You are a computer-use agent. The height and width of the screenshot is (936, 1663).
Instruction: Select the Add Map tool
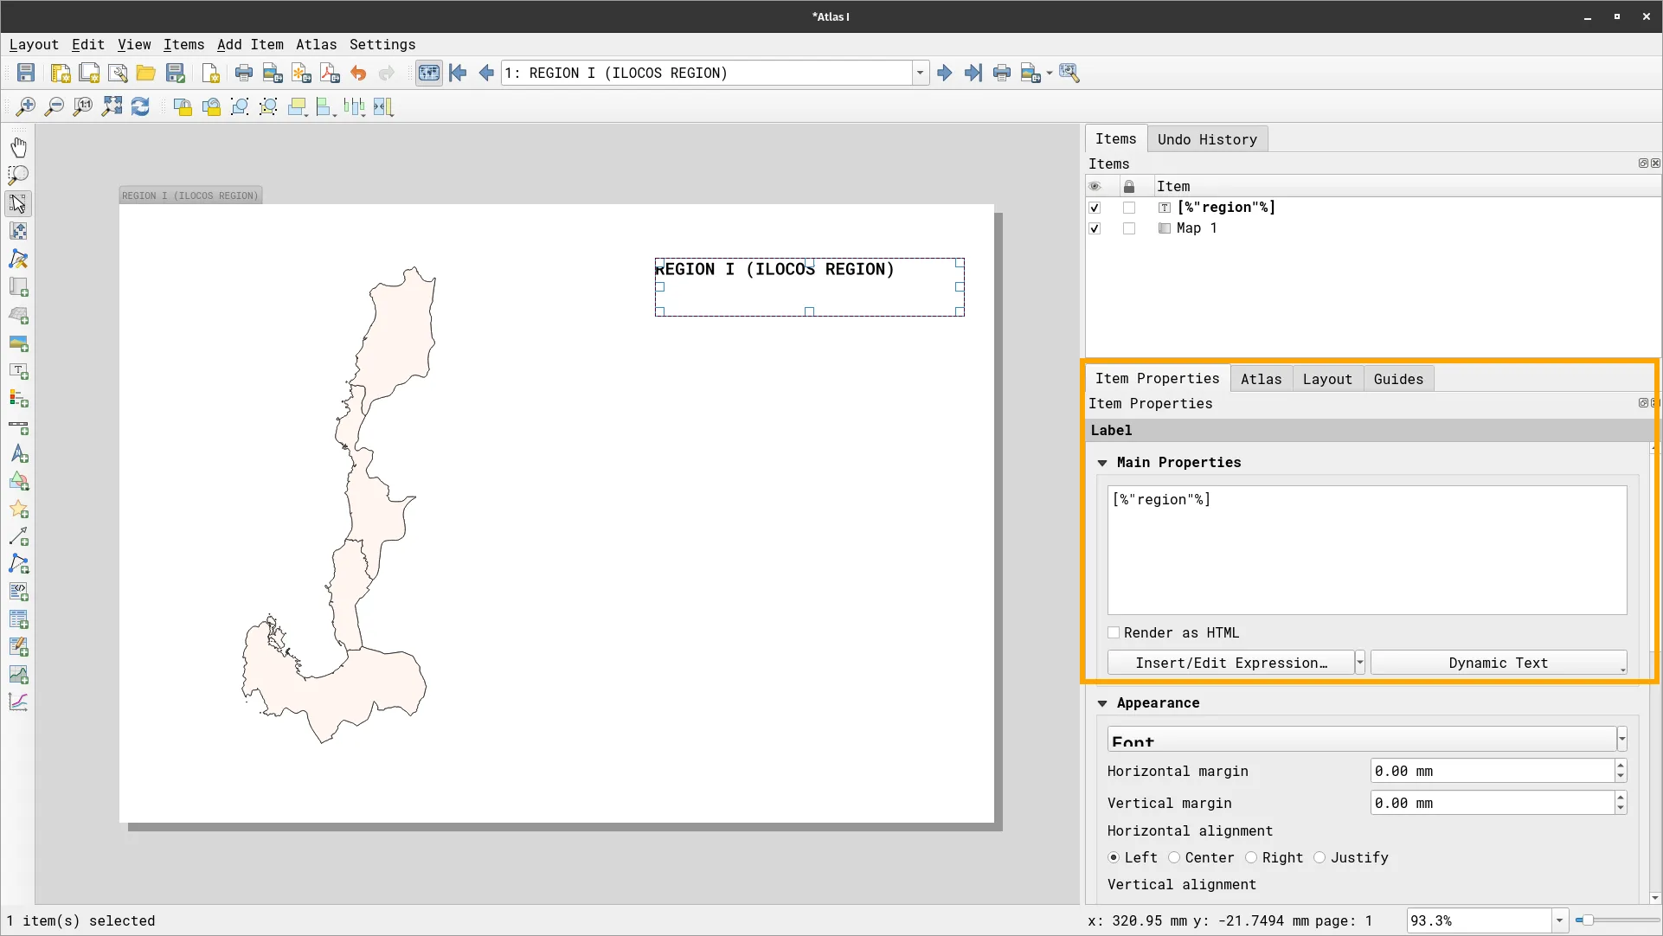tap(19, 287)
